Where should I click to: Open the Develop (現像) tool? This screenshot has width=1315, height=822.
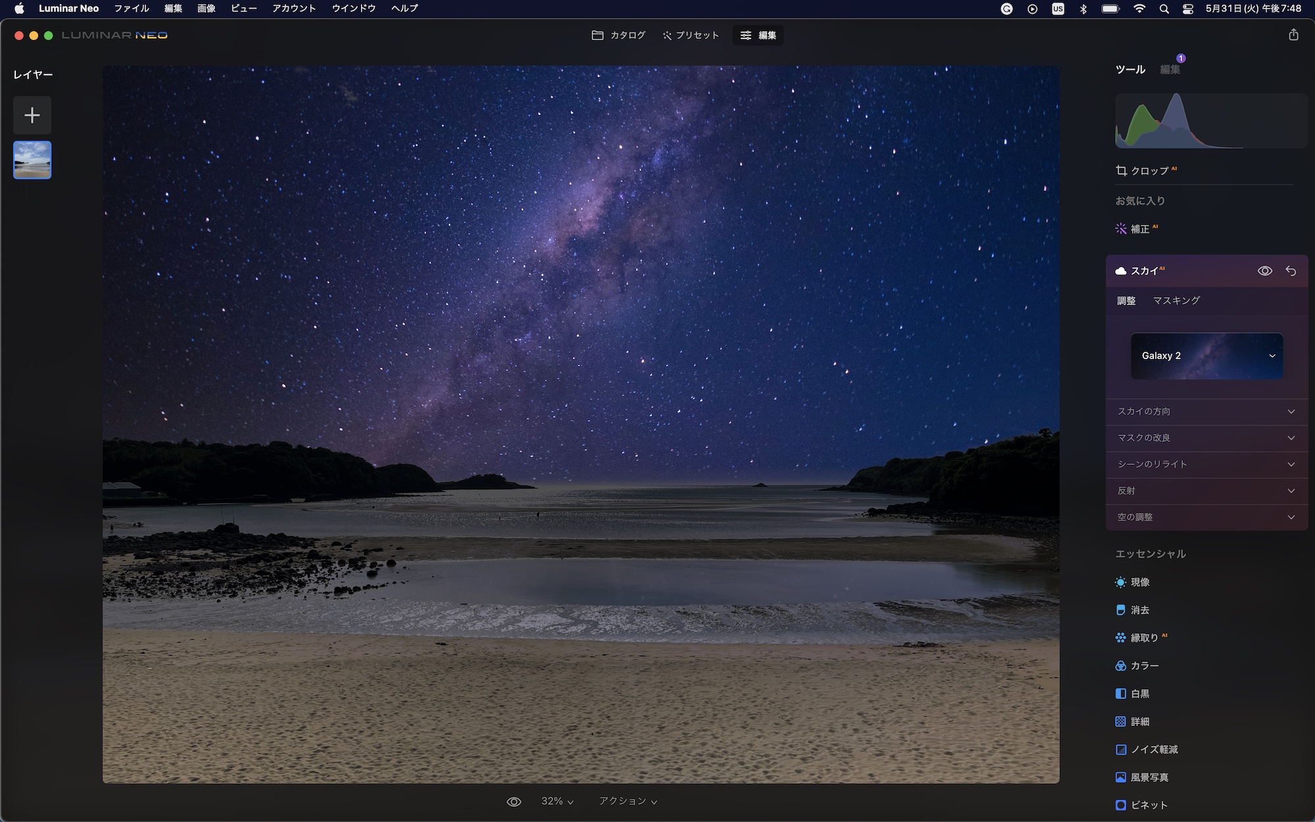coord(1139,582)
